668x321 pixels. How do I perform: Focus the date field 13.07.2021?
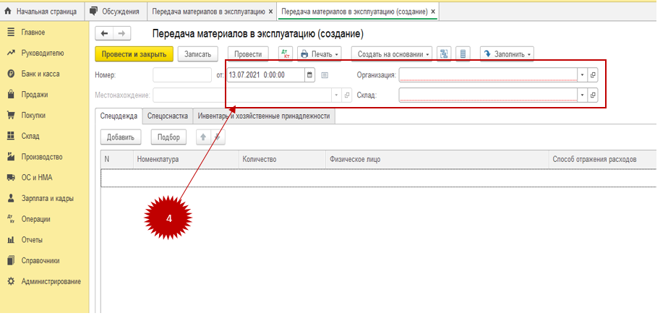click(266, 75)
